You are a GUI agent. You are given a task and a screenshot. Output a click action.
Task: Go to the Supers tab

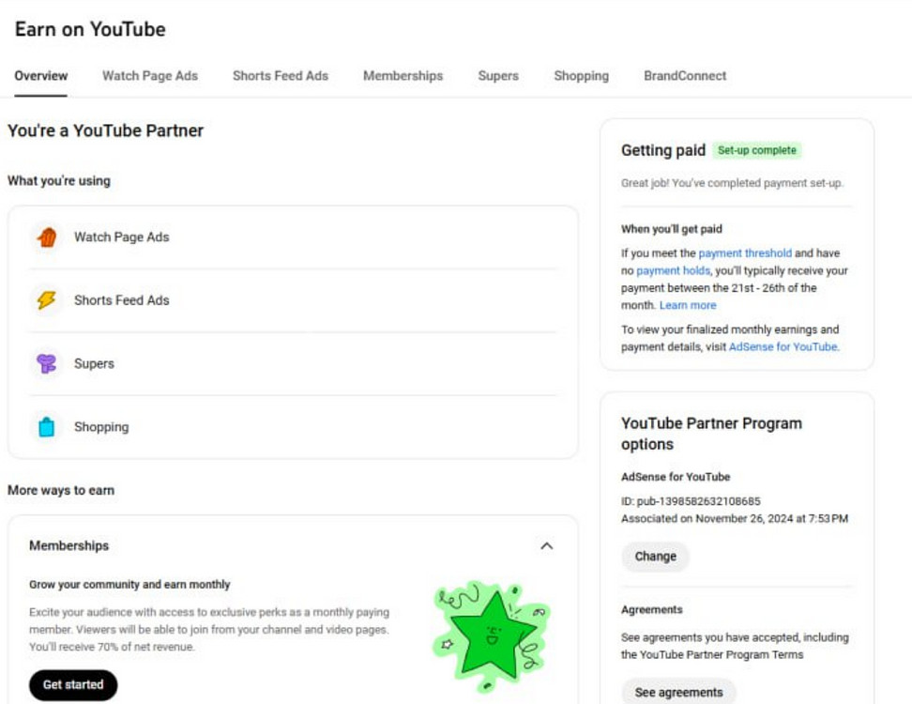point(498,76)
